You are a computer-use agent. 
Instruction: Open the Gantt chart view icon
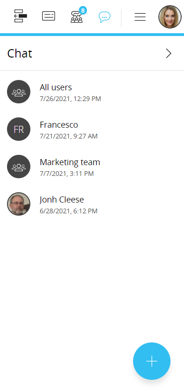coord(21,16)
